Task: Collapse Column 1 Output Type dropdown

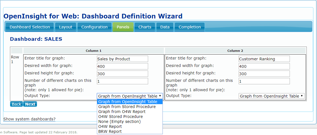Action: (130, 96)
